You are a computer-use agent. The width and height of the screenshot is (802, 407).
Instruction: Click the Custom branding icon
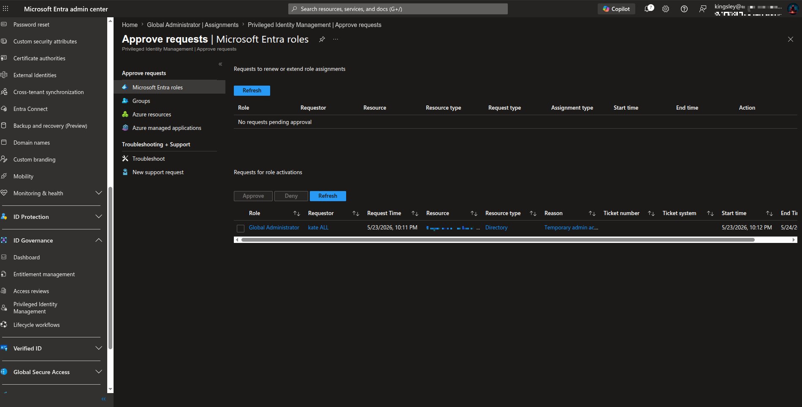(4, 159)
